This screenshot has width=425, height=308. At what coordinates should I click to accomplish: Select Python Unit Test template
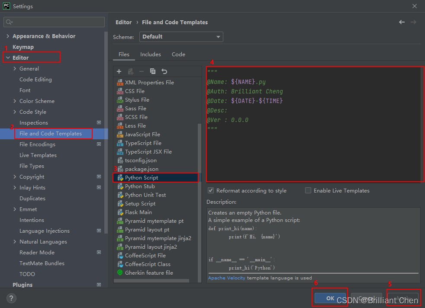(x=145, y=195)
